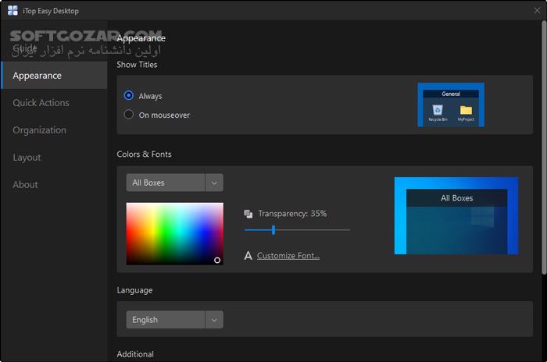Close the iTop Easy Desktop window

537,10
